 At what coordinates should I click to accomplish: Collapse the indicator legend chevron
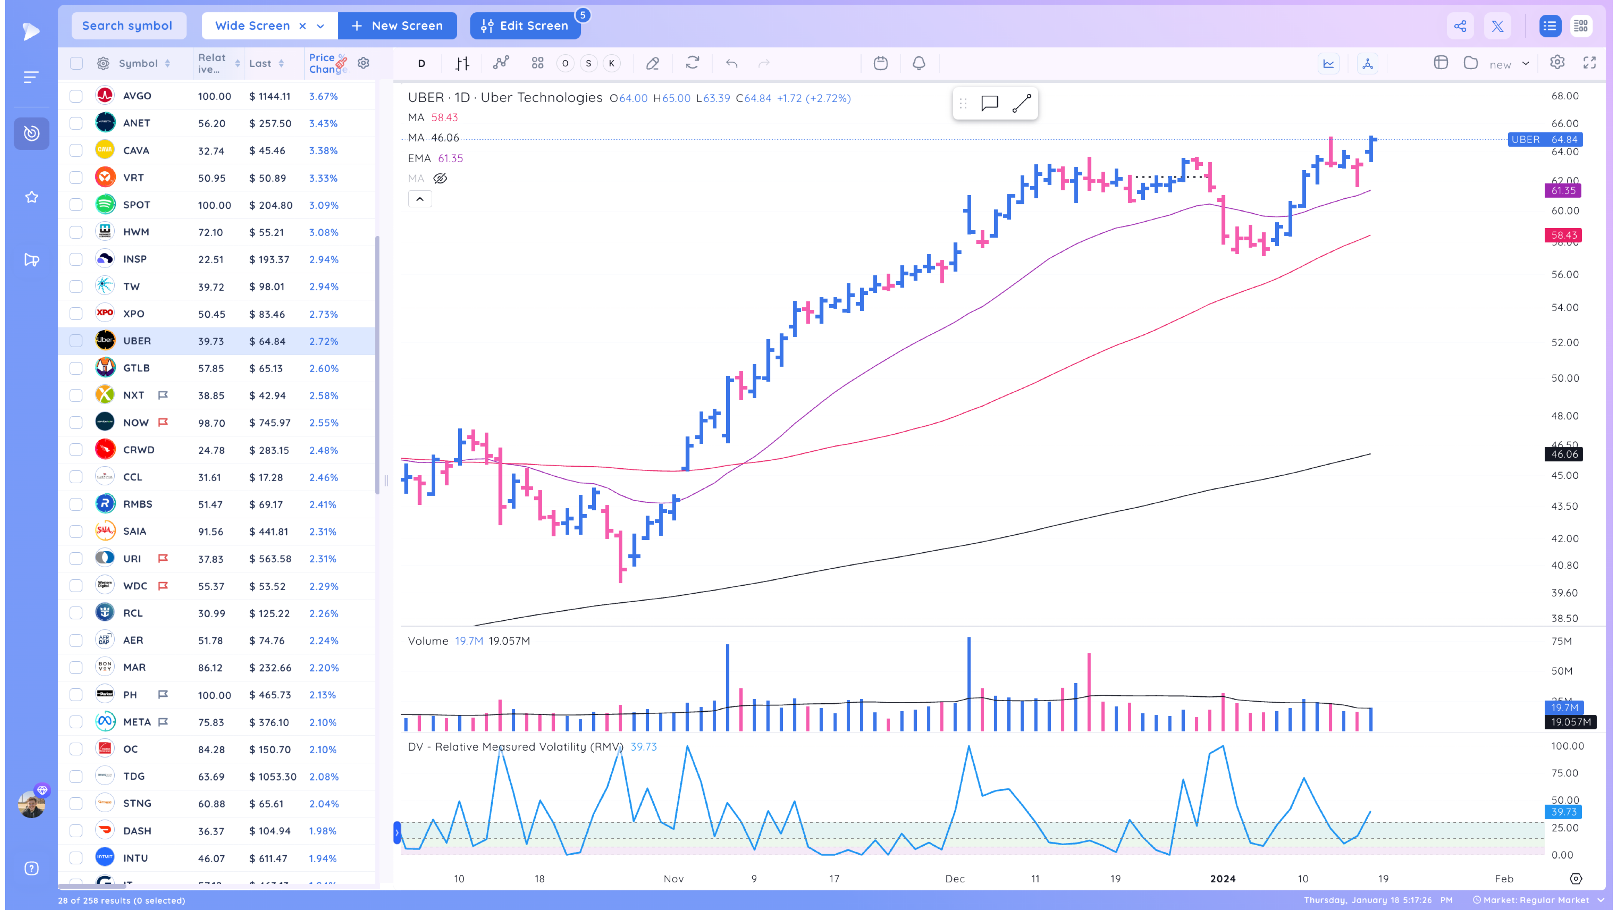tap(420, 199)
